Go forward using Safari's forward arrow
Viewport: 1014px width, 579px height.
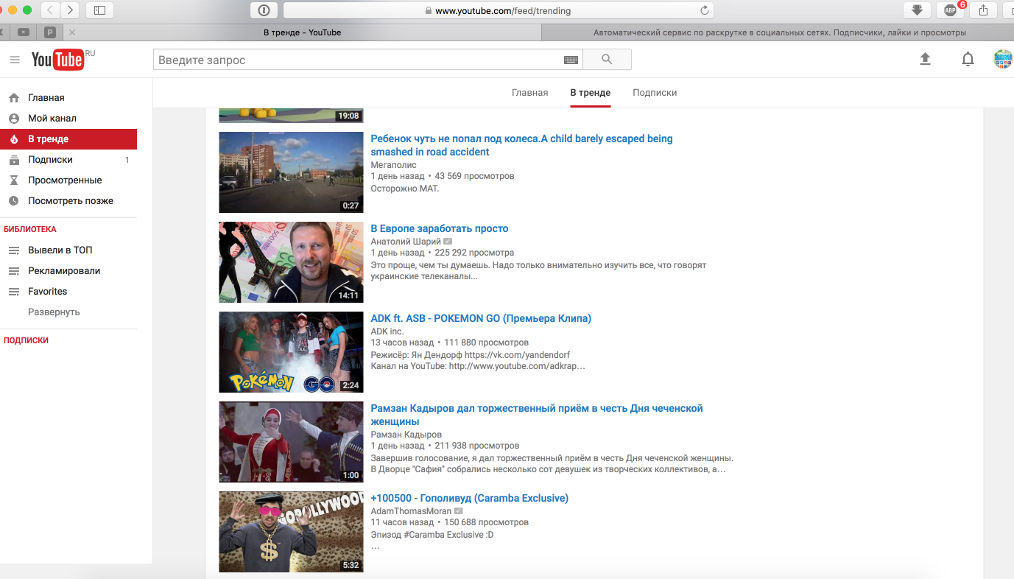(x=70, y=10)
